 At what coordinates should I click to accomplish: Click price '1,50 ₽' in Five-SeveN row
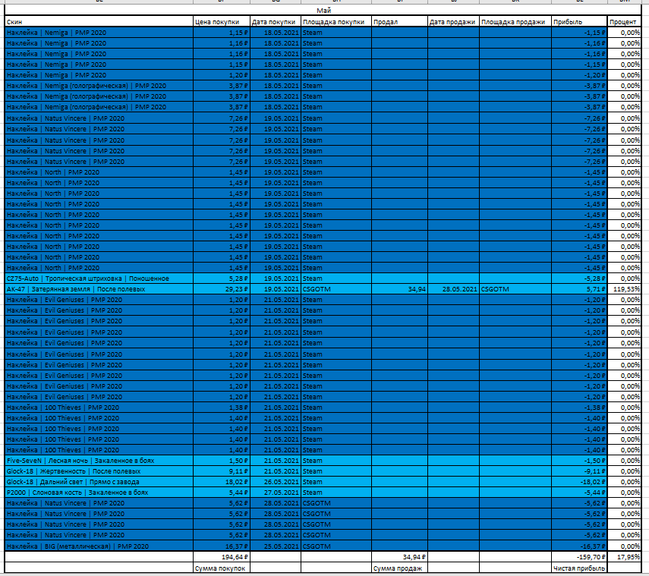(222, 461)
